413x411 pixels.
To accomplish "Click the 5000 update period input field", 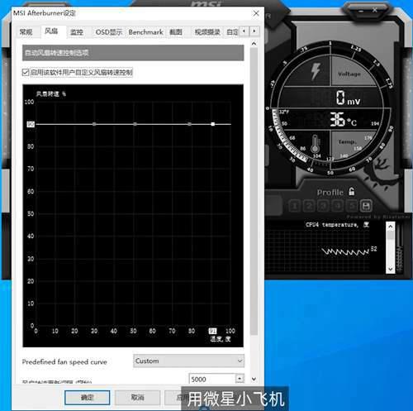I will [212, 380].
